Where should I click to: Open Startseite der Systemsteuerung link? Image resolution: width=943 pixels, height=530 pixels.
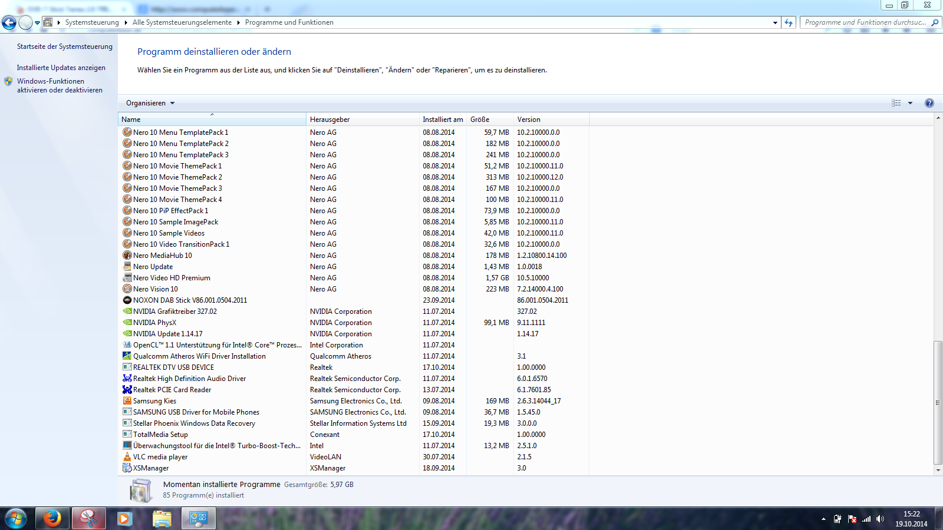pos(64,47)
